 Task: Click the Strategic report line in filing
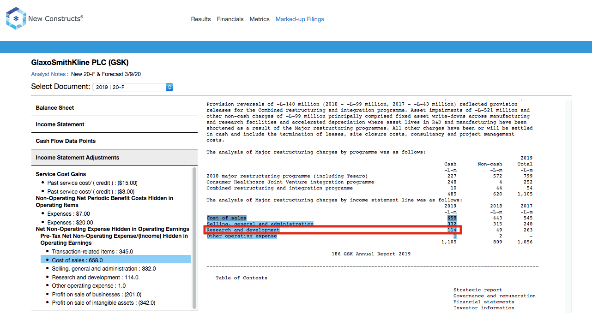(x=477, y=290)
